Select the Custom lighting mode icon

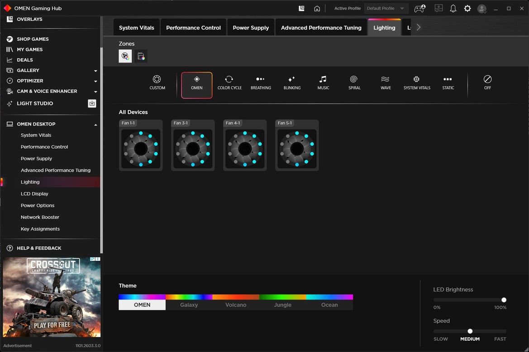pyautogui.click(x=157, y=82)
